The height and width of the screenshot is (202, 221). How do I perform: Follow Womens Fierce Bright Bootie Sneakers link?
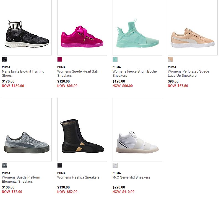135,73
